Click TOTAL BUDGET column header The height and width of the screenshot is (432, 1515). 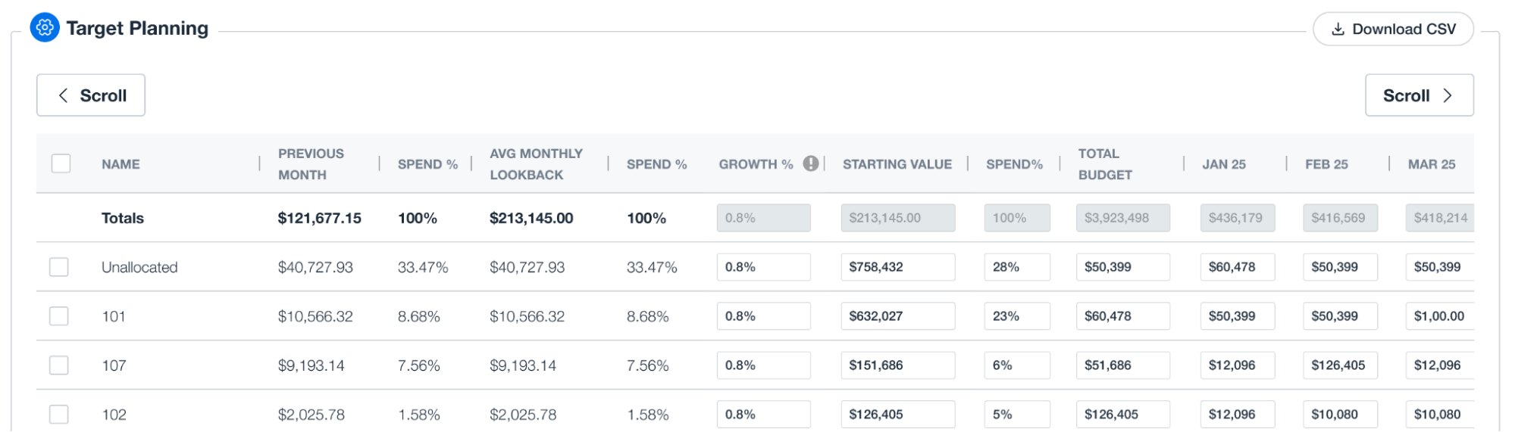(1105, 164)
